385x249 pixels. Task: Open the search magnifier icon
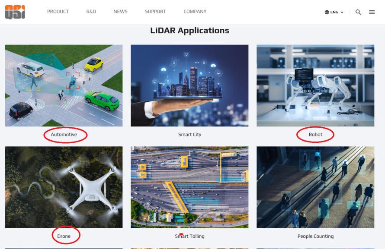click(358, 12)
